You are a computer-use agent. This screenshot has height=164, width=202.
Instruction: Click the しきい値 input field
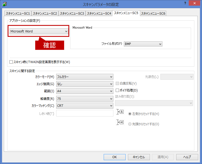(85, 113)
